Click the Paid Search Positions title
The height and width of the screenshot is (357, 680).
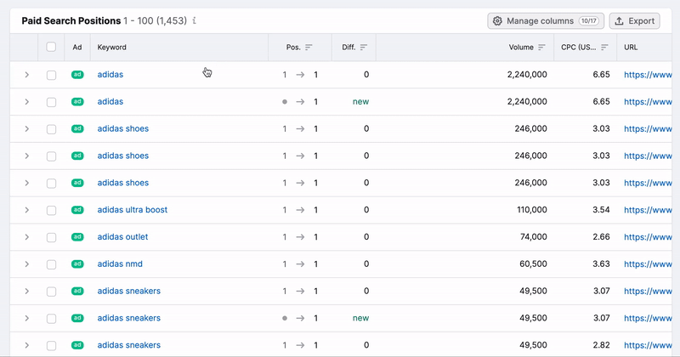coord(71,20)
